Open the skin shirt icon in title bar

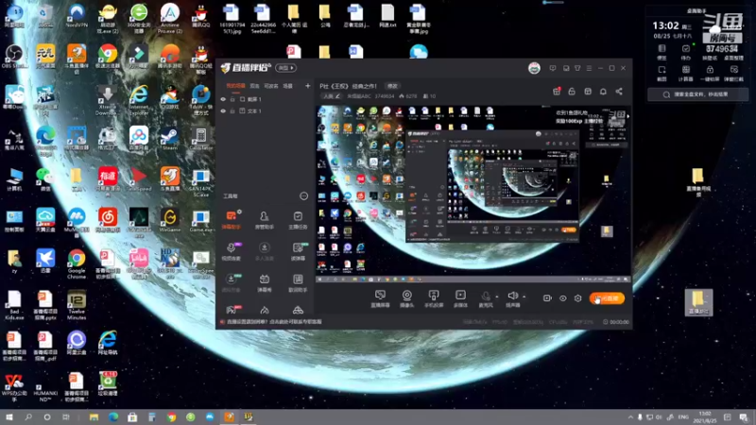[x=577, y=68]
